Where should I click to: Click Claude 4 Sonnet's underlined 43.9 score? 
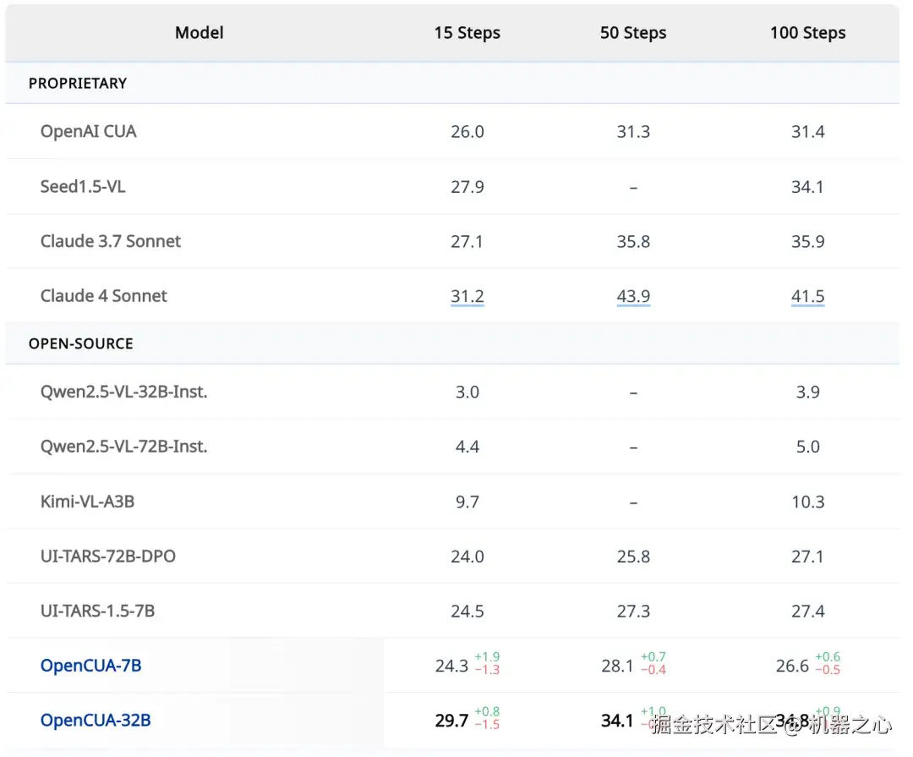coord(633,296)
